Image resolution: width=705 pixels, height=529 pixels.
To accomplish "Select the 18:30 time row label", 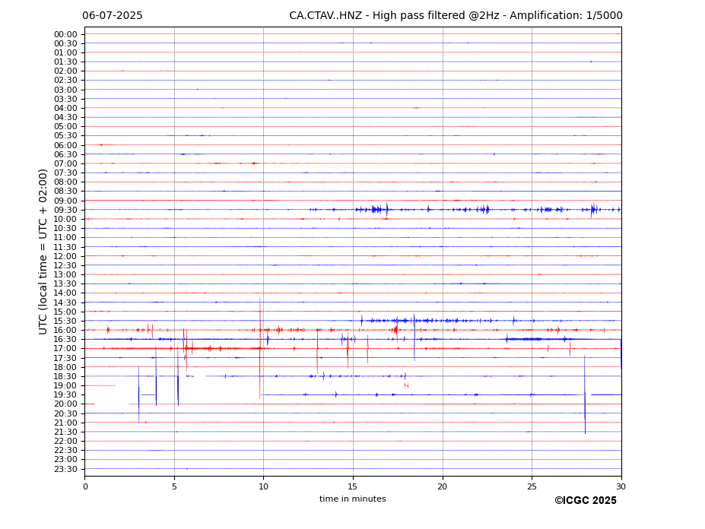I will (65, 377).
